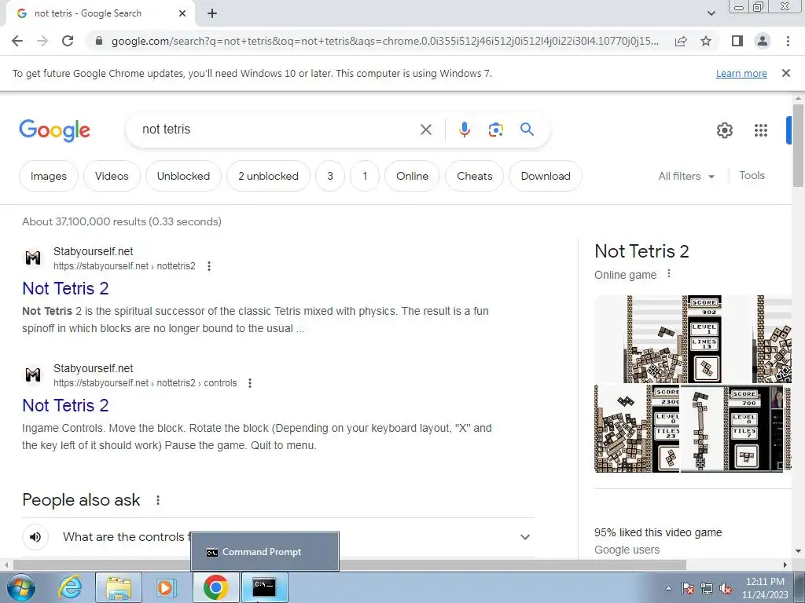Open the Chrome three-dot menu
Viewport: 805px width, 603px height.
(x=788, y=41)
